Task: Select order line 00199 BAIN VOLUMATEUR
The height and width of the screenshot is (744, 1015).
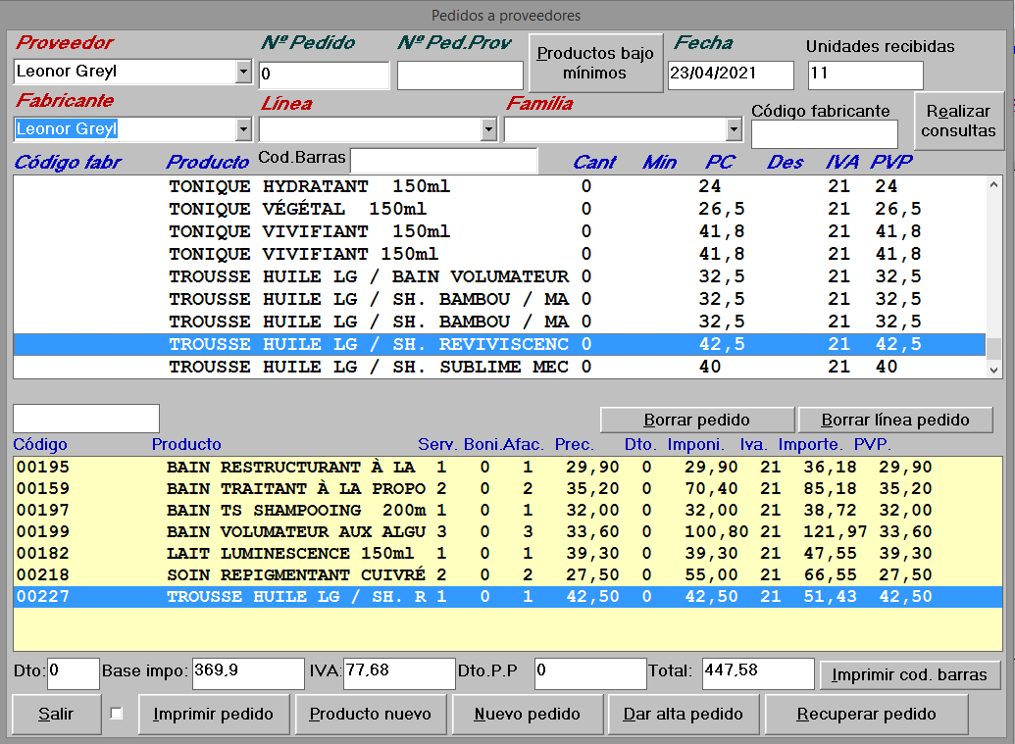Action: 508,532
